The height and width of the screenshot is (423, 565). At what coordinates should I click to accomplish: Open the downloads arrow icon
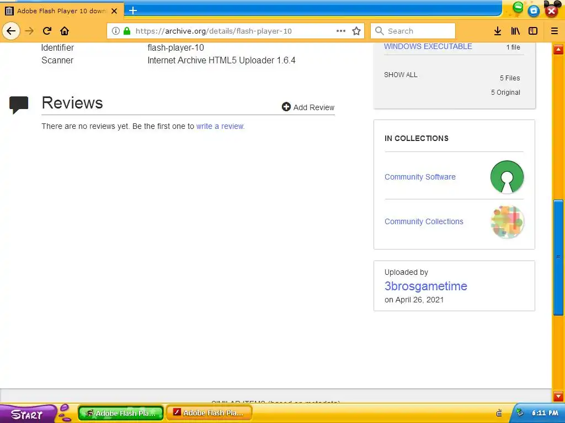(498, 31)
